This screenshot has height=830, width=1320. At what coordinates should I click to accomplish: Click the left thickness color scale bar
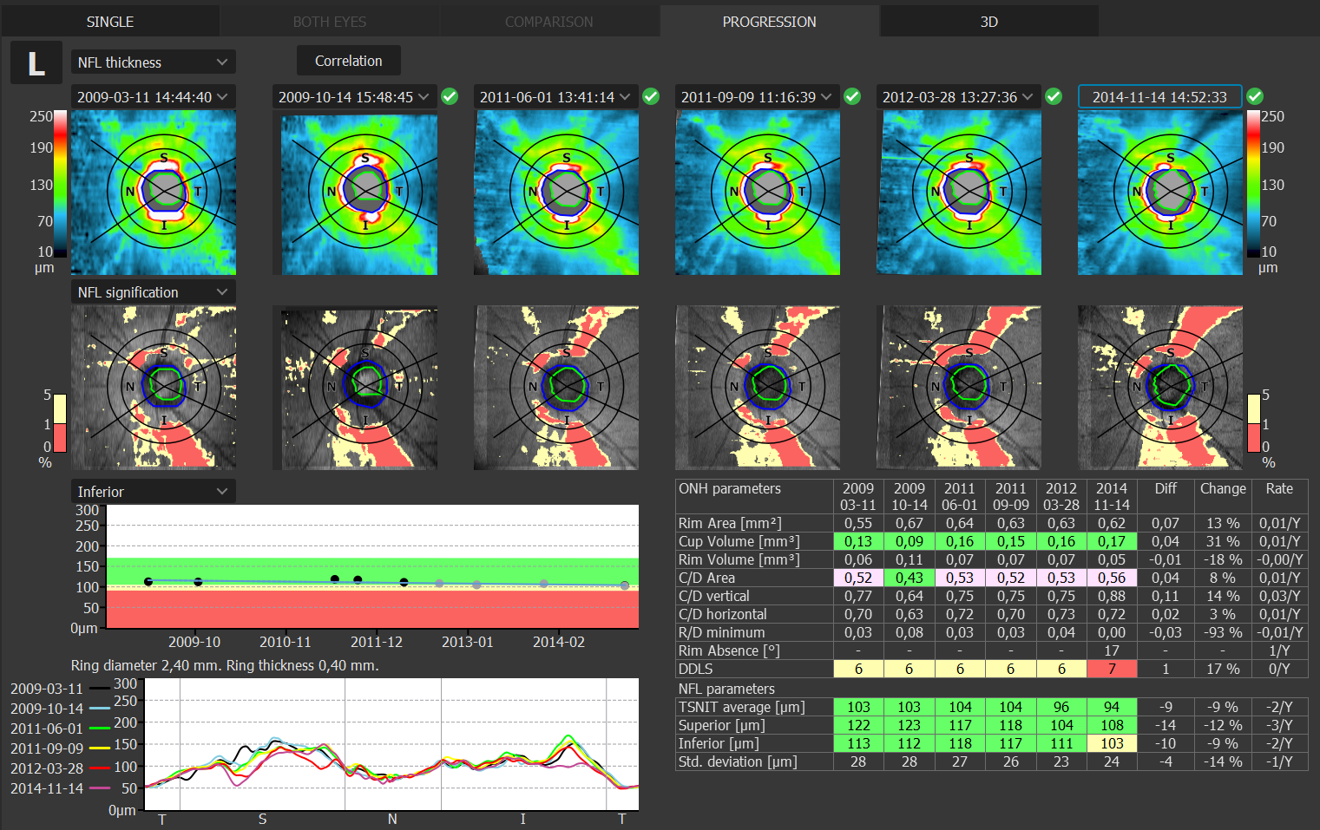point(61,184)
